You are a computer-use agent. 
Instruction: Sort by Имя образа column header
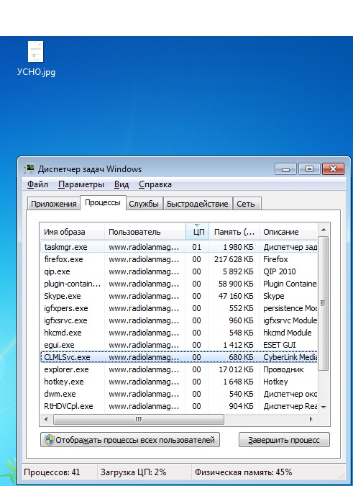pos(73,232)
